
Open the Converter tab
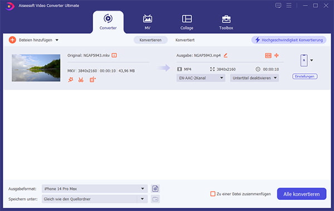(108, 22)
